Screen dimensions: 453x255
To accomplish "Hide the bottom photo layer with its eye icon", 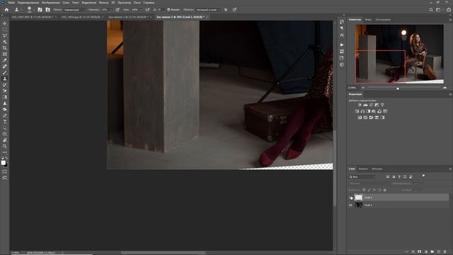I will click(351, 205).
